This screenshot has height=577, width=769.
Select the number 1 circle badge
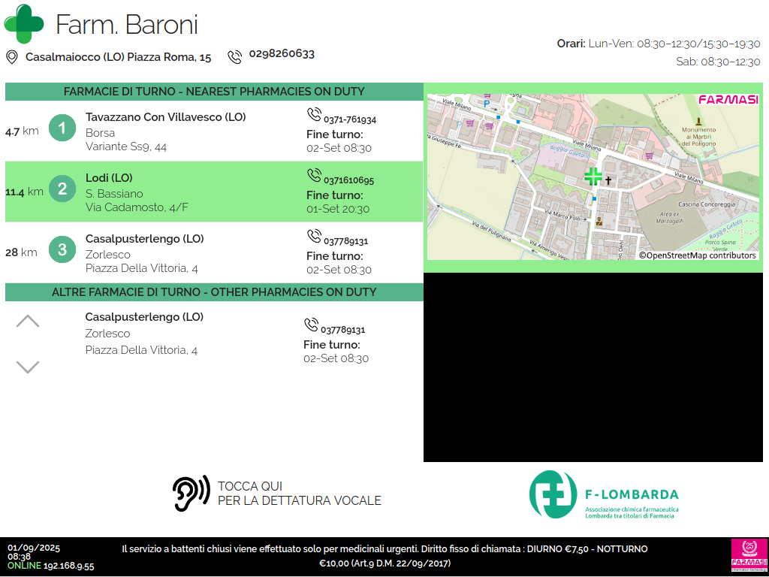(62, 128)
